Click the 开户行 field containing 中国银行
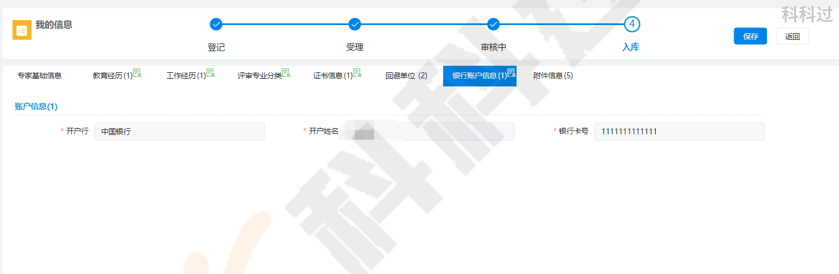This screenshot has height=274, width=839. [179, 132]
